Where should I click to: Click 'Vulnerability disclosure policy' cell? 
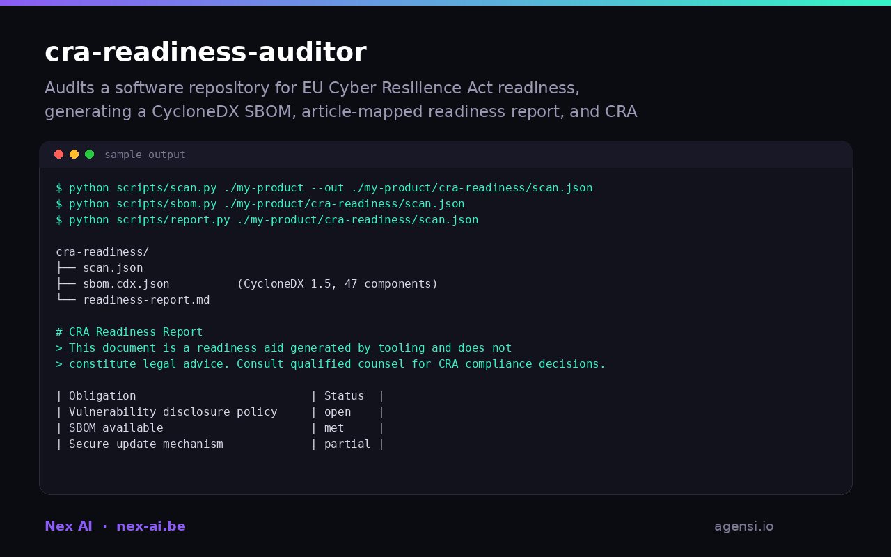[173, 412]
